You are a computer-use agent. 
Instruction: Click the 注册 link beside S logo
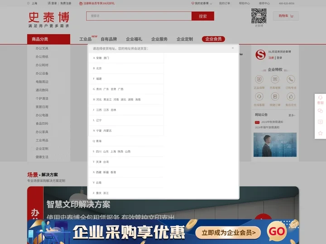271,58
